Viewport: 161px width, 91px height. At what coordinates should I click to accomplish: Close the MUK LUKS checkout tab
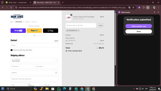(x=58, y=3)
